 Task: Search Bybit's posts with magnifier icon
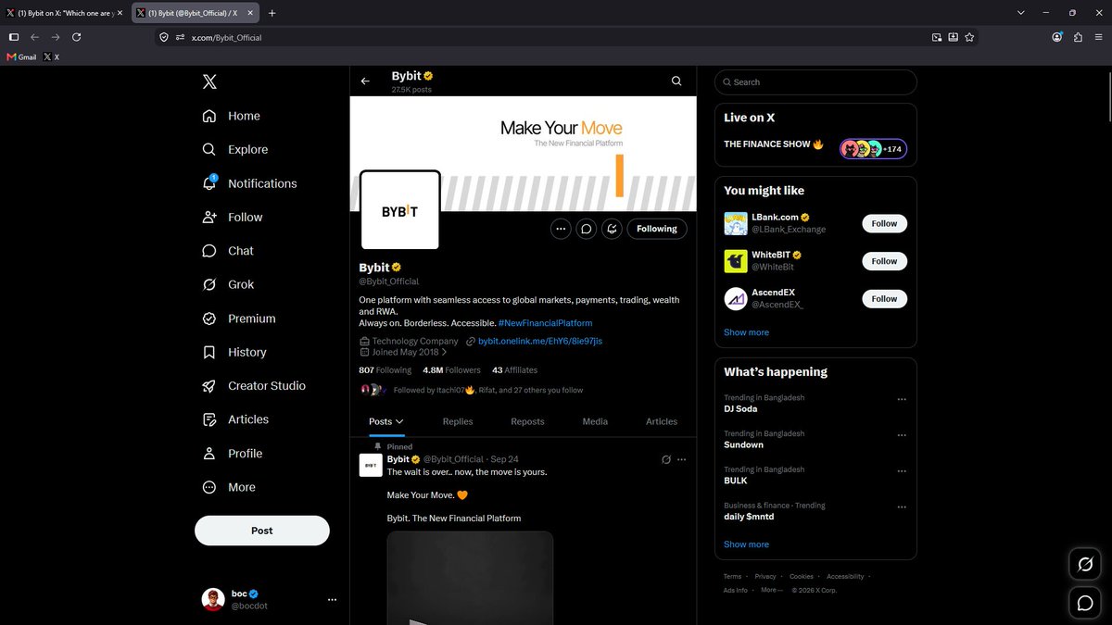click(x=676, y=81)
